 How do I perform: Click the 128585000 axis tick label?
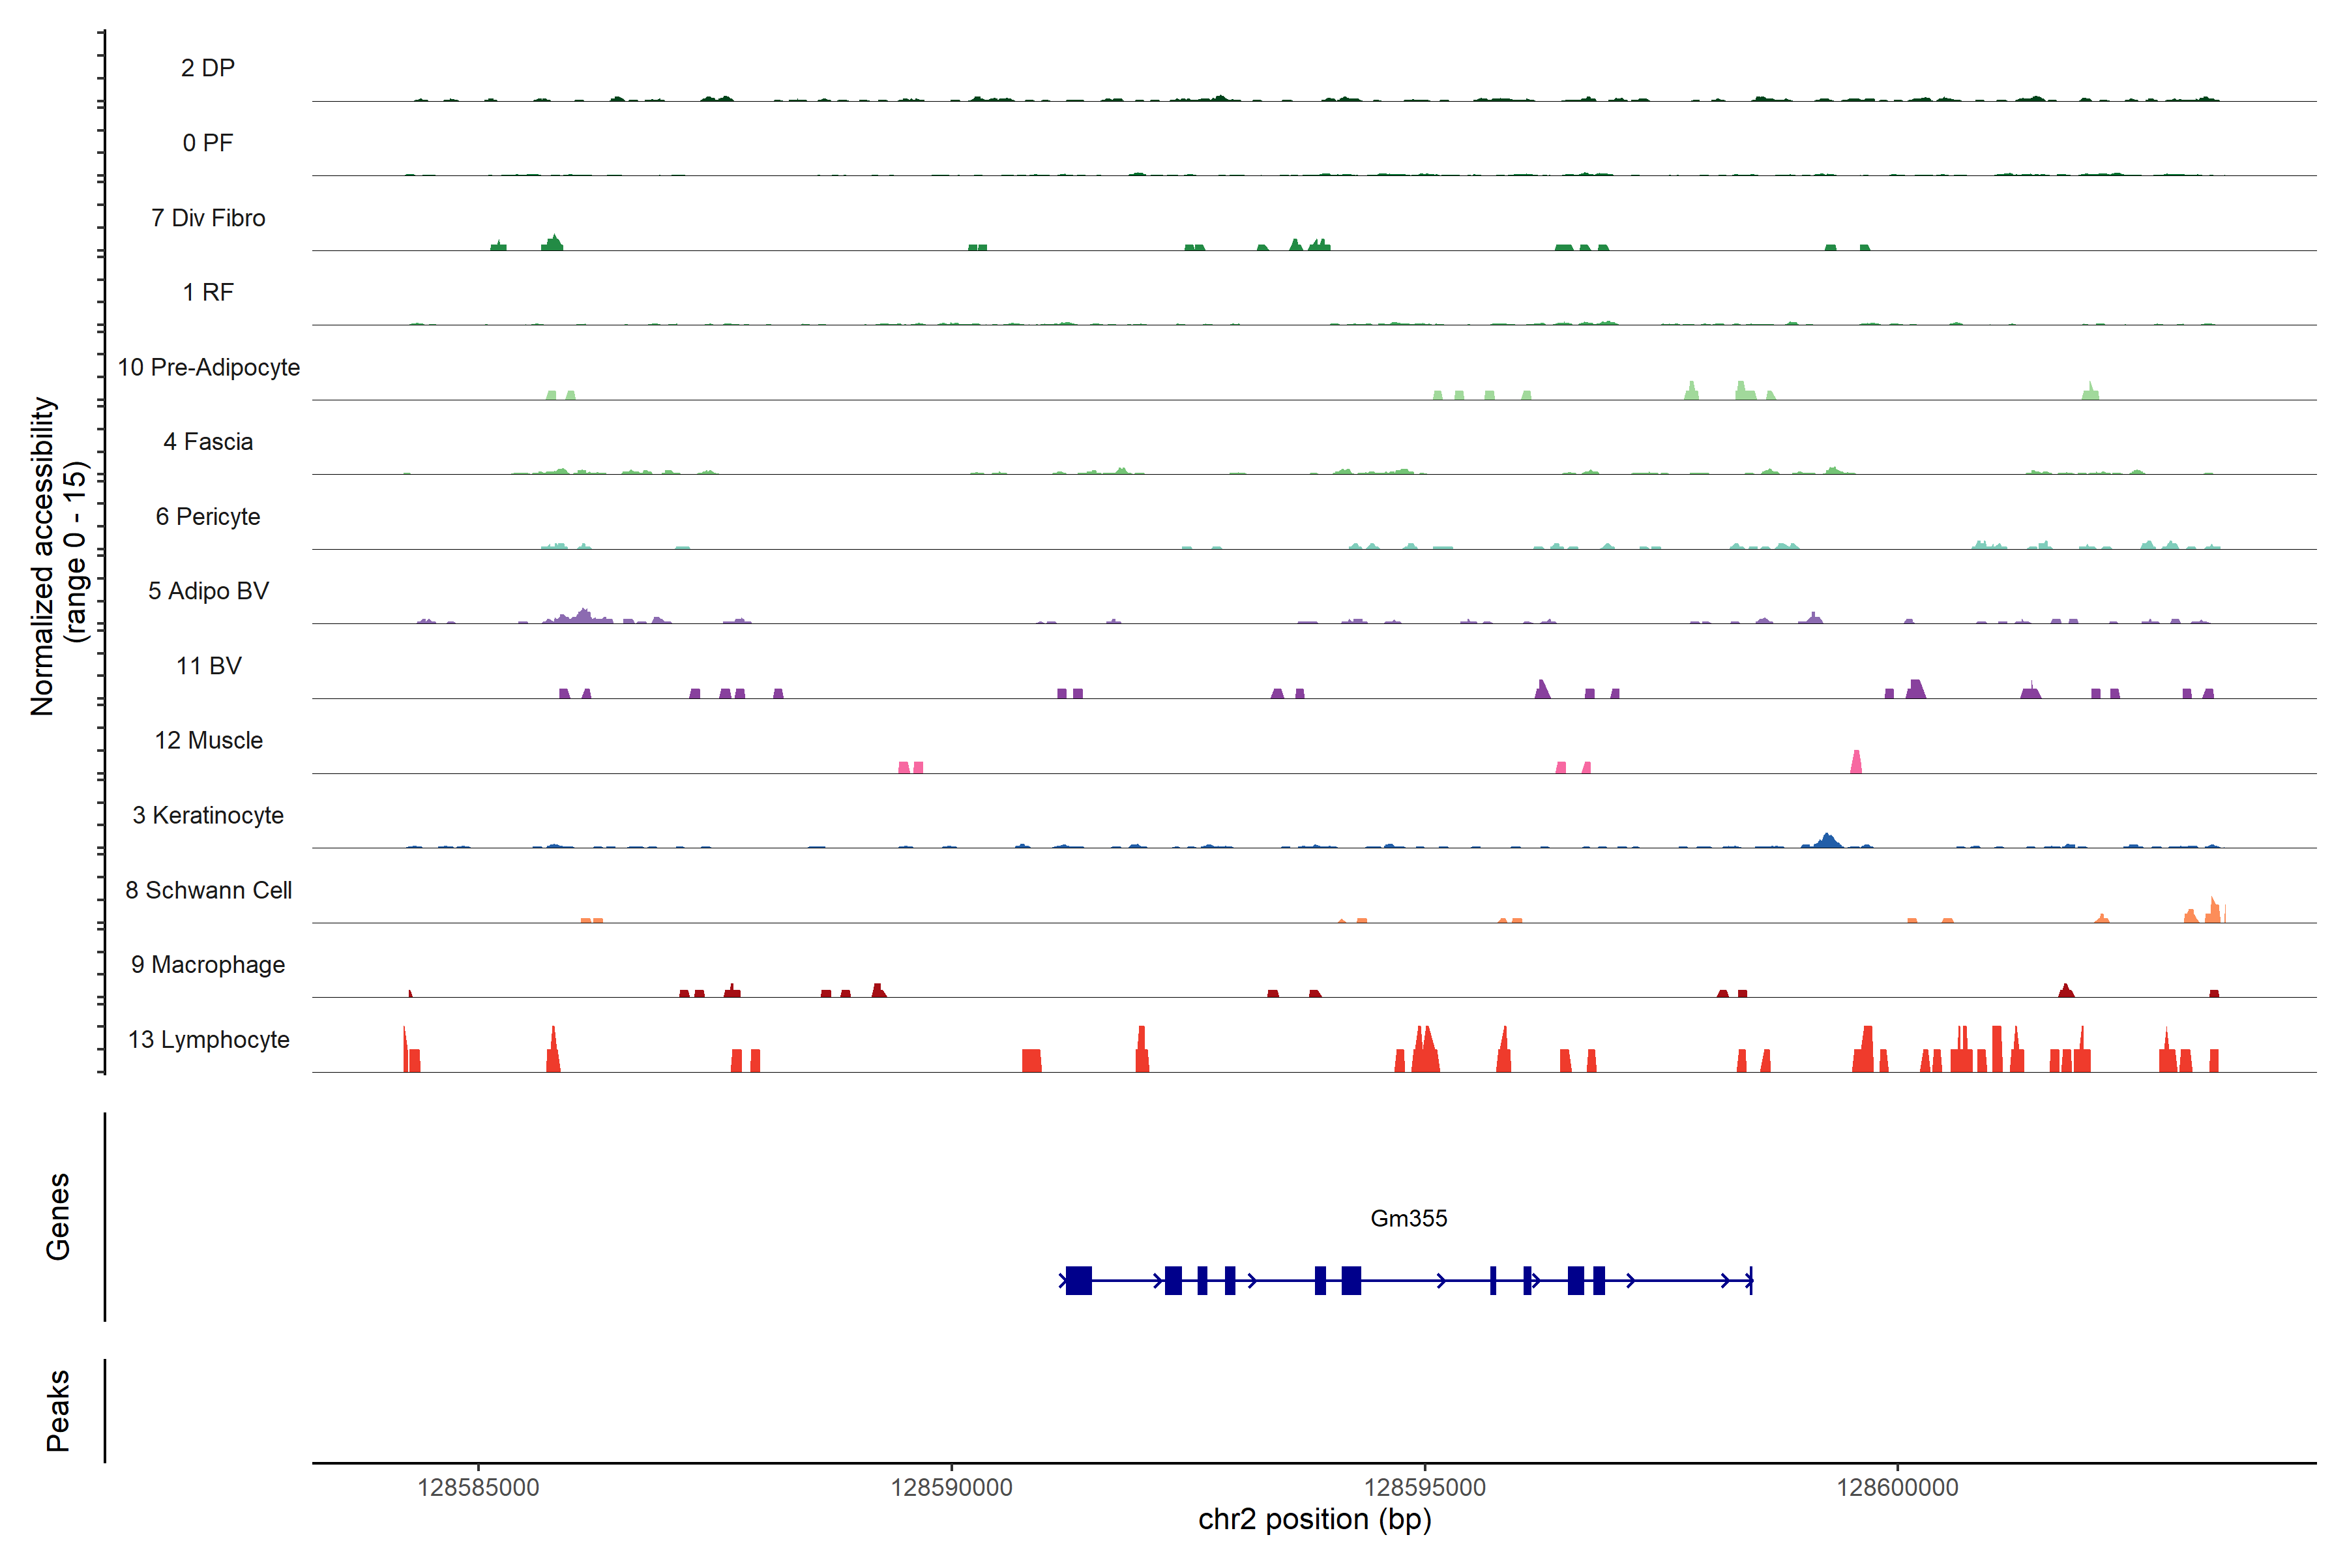(478, 1487)
